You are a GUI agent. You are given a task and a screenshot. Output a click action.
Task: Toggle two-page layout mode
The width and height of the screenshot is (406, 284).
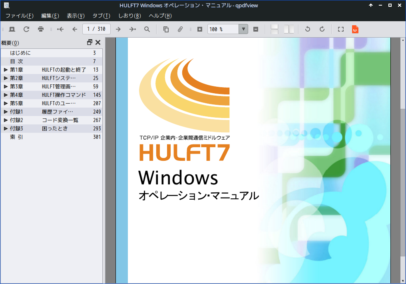click(x=289, y=29)
